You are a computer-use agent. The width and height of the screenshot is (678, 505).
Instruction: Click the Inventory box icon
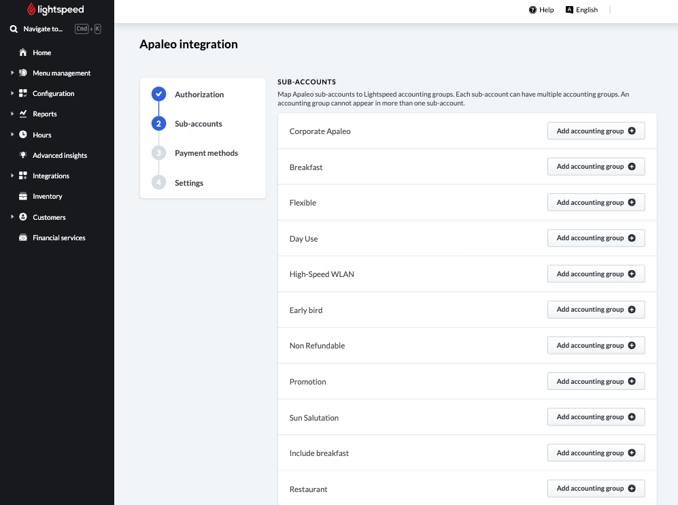pyautogui.click(x=23, y=196)
